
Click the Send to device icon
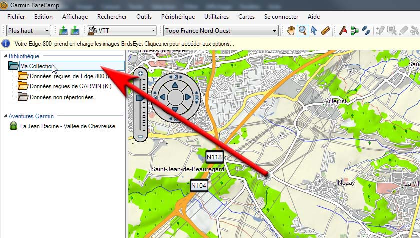(x=63, y=31)
